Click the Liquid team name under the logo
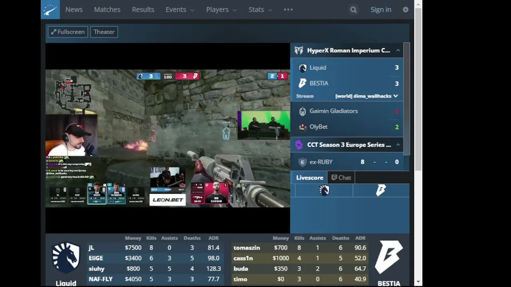 (x=66, y=283)
